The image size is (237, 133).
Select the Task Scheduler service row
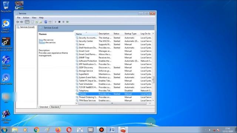(x=114, y=84)
